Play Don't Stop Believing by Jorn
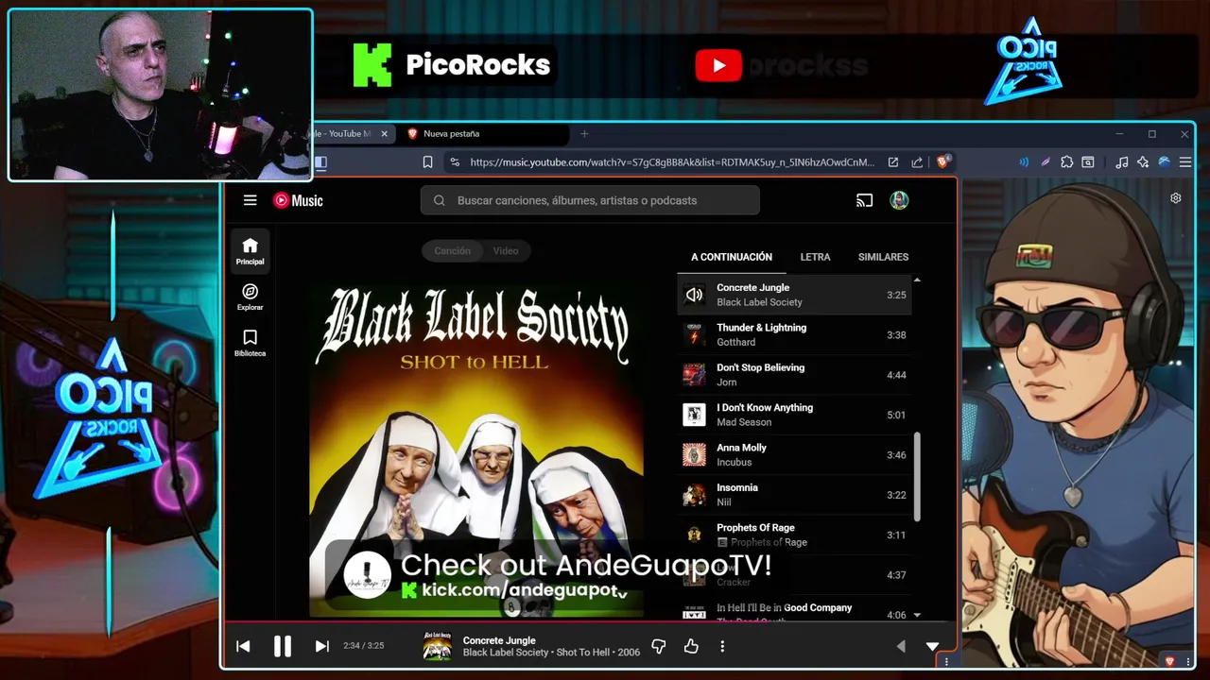Image resolution: width=1210 pixels, height=680 pixels. point(794,375)
